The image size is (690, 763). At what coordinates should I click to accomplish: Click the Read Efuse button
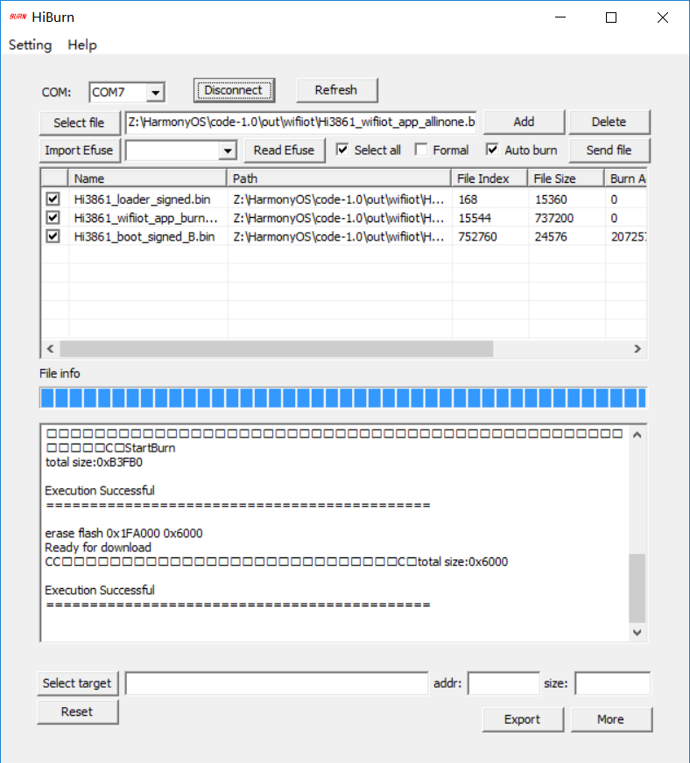point(285,150)
